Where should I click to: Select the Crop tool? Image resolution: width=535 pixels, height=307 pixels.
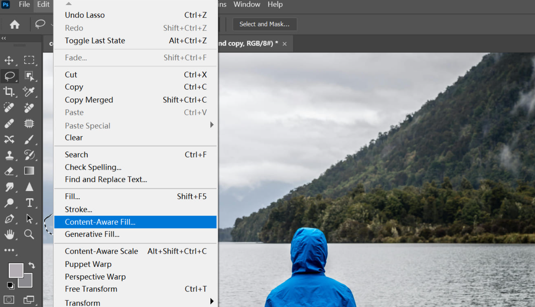9,91
